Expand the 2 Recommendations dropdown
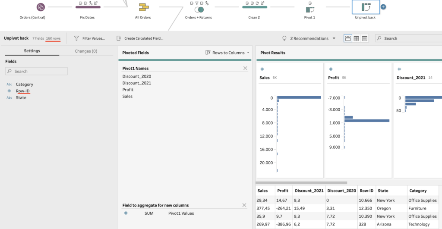The image size is (442, 229). [x=309, y=38]
